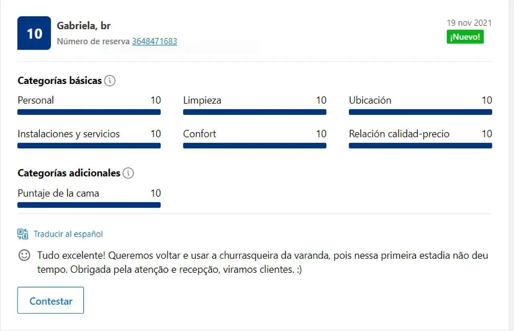Click the Contestar button
Viewport: 514px width, 331px height.
51,300
